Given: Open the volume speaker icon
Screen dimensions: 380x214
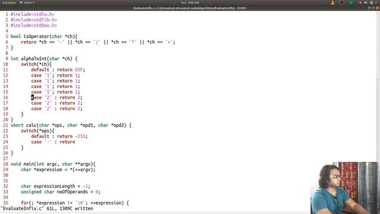Looking at the screenshot, I should tap(366, 2).
